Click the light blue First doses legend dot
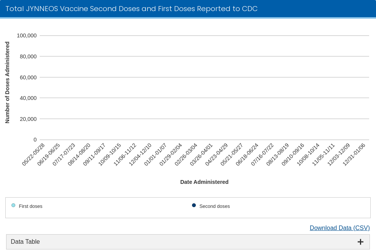The height and width of the screenshot is (251, 376). (x=13, y=206)
